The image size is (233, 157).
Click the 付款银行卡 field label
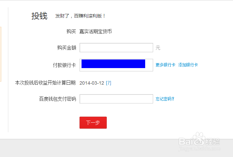(x=65, y=65)
